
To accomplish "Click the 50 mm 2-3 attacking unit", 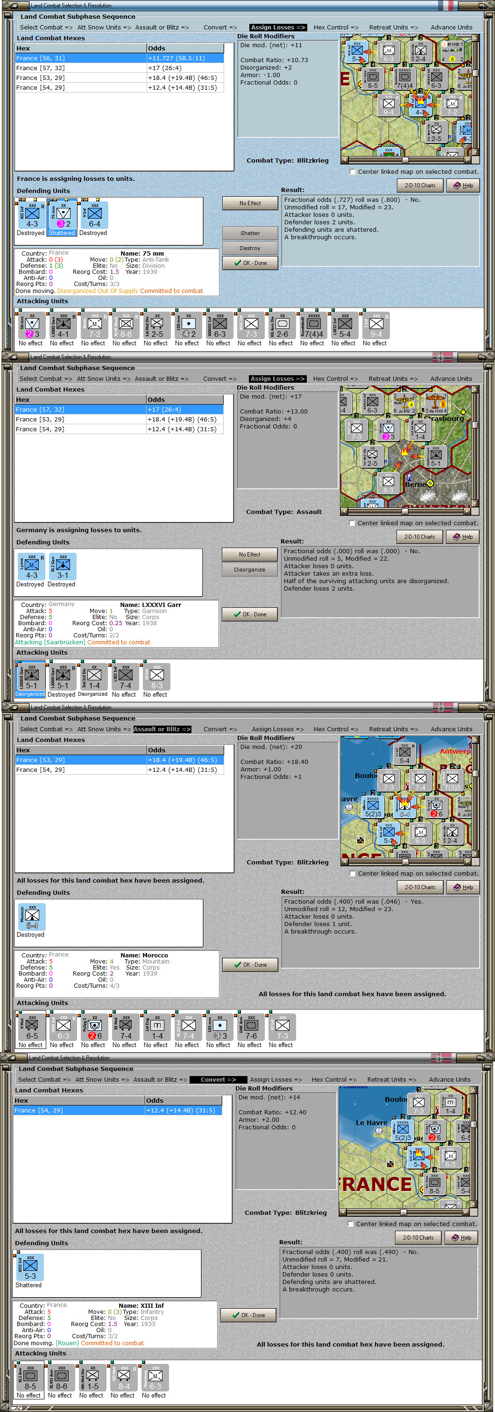I will 32,326.
